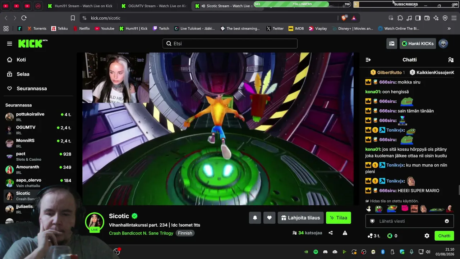The height and width of the screenshot is (259, 460).
Task: Follow Sicotic with the heart button
Action: (269, 218)
